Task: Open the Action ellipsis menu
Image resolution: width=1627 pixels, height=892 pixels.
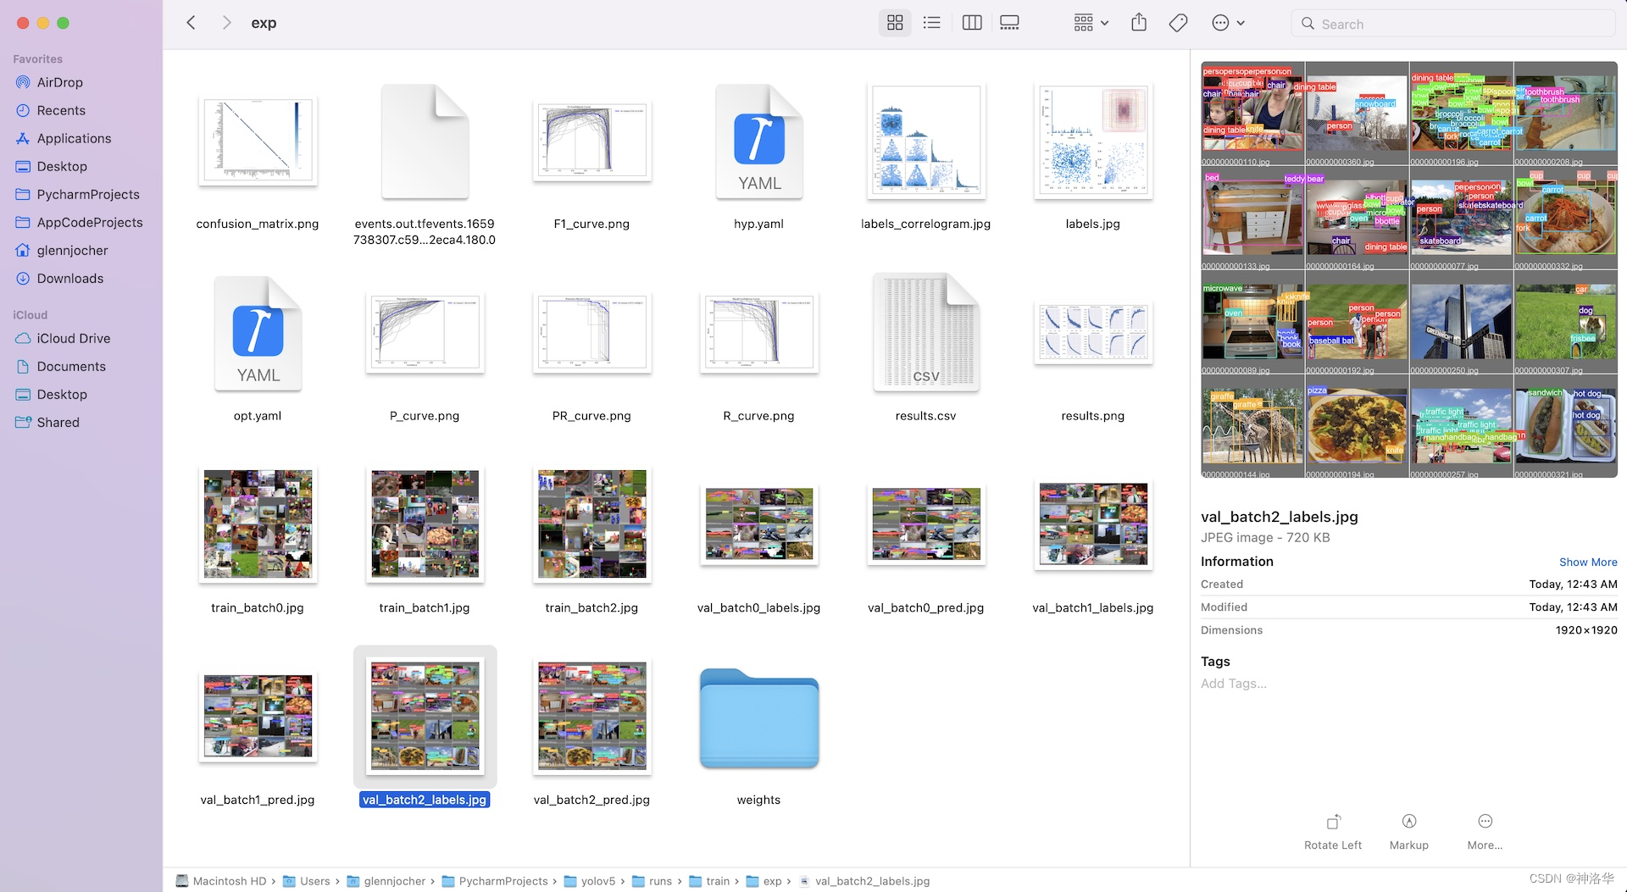Action: pos(1228,23)
